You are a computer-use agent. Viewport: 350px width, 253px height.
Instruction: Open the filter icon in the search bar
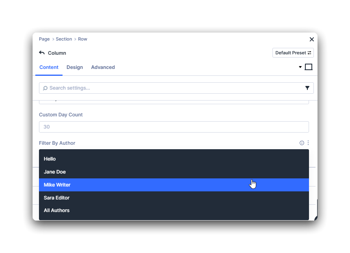point(307,88)
